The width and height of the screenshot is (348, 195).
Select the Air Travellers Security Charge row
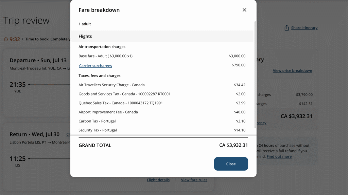[x=162, y=85]
